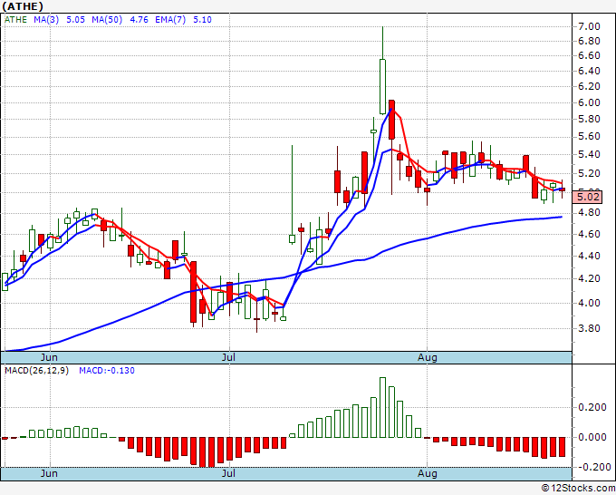Click the MA(3) legend label
Viewport: 616px width, 495px height.
[46, 20]
